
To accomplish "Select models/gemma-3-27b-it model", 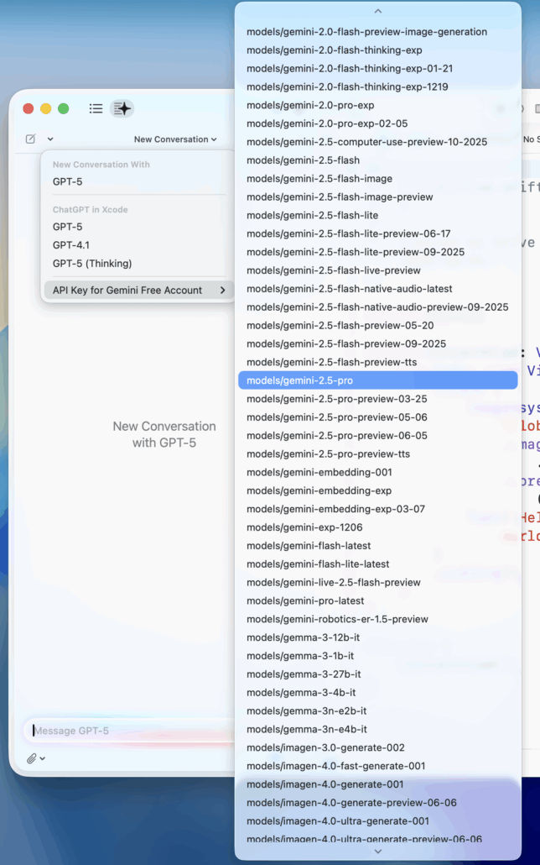I will click(x=304, y=674).
